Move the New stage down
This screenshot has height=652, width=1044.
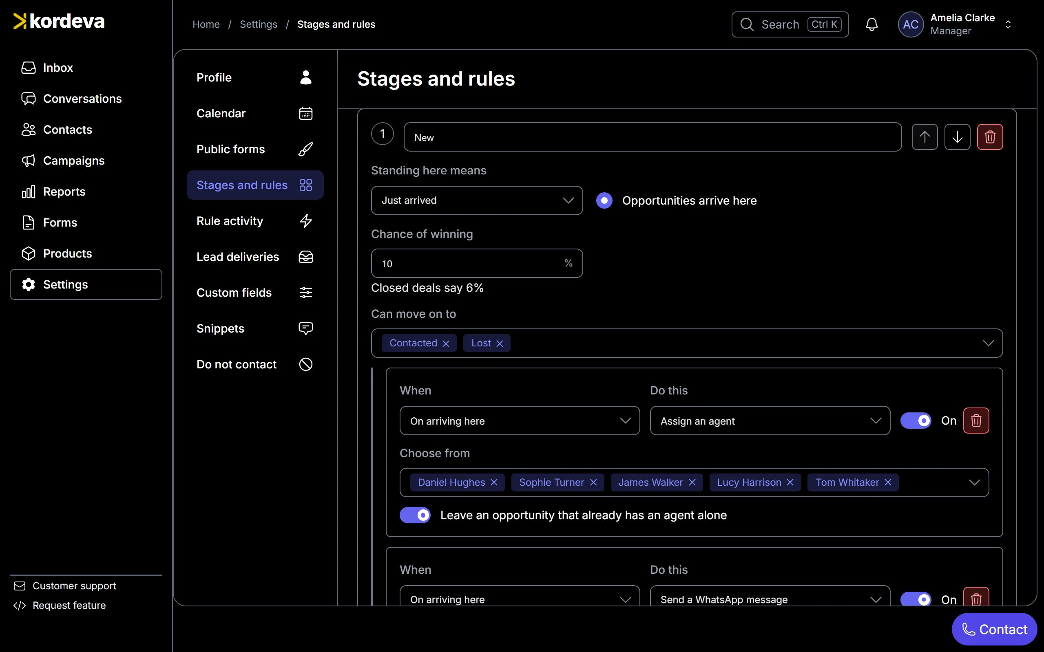957,137
